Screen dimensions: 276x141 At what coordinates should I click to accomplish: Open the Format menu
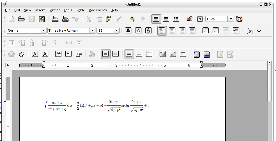54,10
